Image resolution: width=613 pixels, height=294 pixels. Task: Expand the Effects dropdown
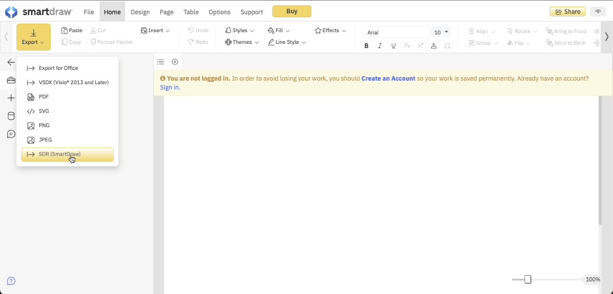331,31
